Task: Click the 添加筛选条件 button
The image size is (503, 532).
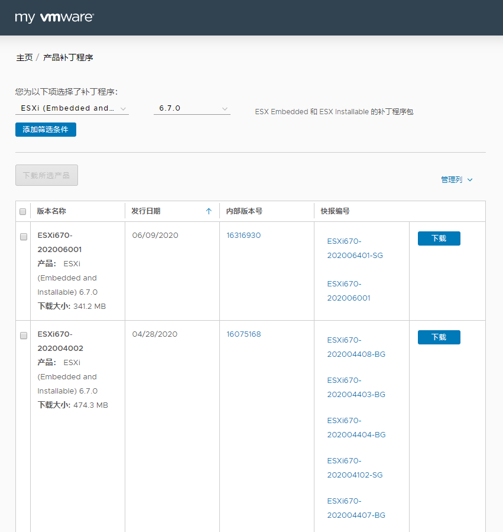Action: (46, 130)
